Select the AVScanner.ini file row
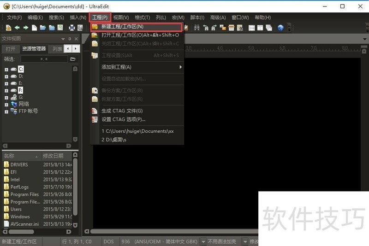This screenshot has width=369, height=246. coord(37,224)
